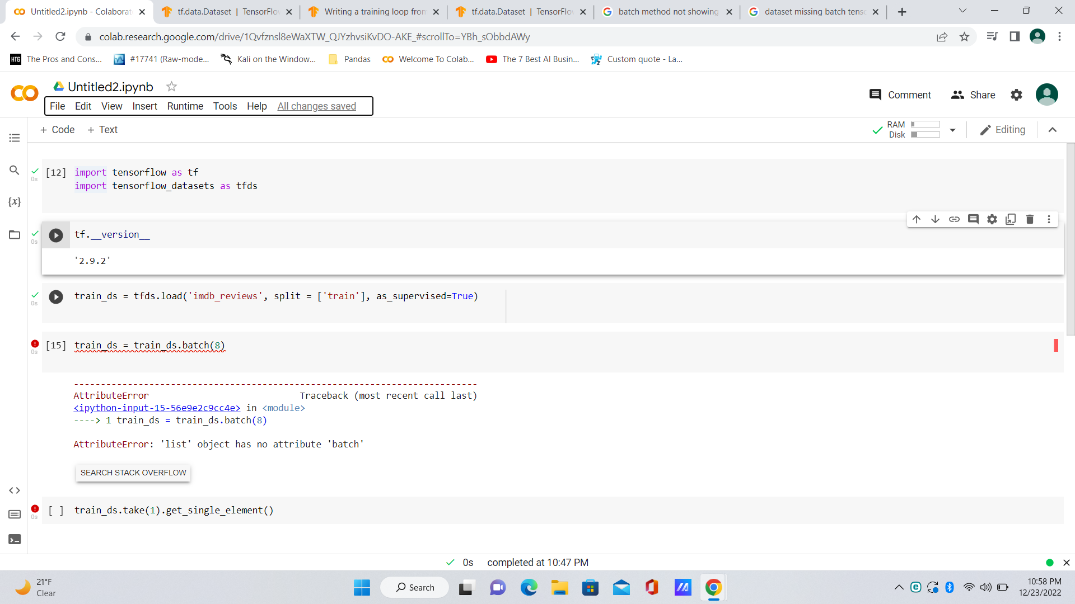Click the RAM usage bar
Screen dimensions: 1075x604
925,125
